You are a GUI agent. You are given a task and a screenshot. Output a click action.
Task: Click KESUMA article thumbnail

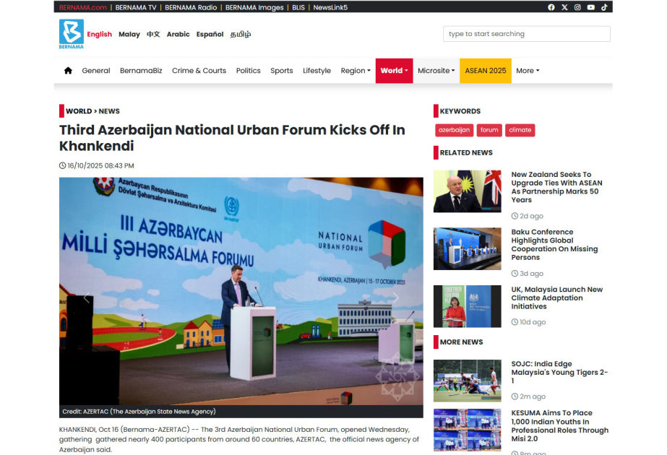pos(467,430)
